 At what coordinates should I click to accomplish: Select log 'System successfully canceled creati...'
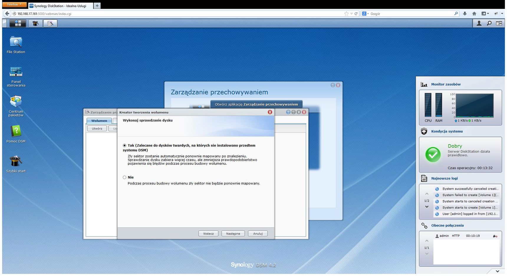point(467,189)
